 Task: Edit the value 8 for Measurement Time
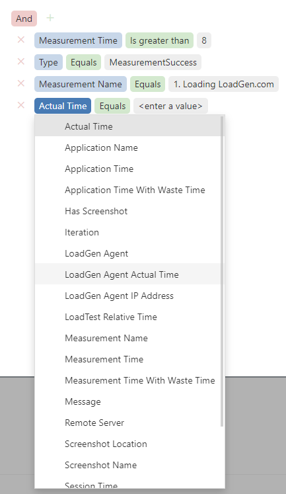(x=204, y=40)
